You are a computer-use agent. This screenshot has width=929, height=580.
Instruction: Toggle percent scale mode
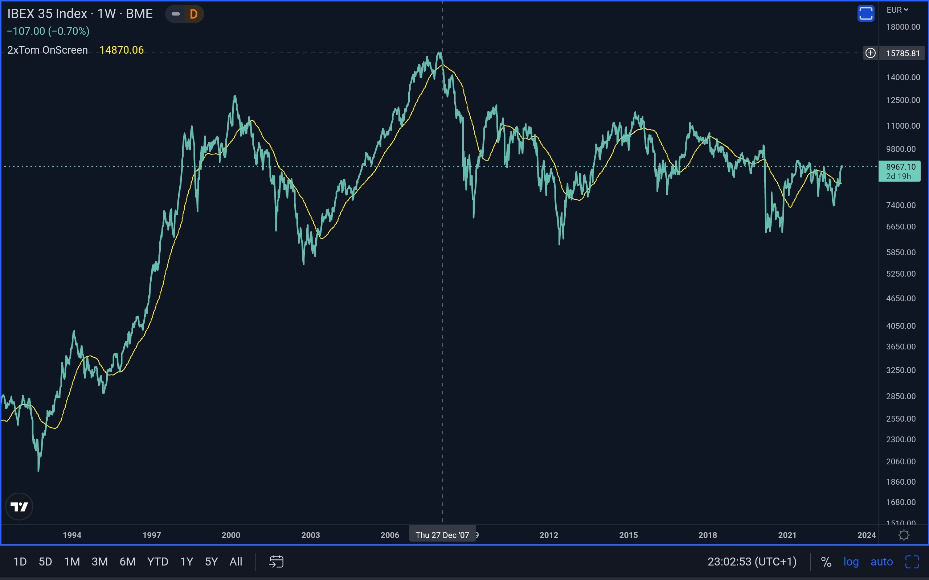coord(826,562)
